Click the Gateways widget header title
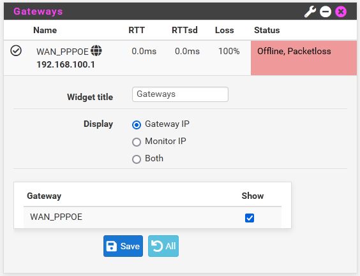The image size is (360, 276). coord(38,11)
